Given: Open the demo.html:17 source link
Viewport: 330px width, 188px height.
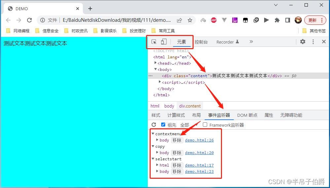Looking at the screenshot, I should pyautogui.click(x=199, y=165).
